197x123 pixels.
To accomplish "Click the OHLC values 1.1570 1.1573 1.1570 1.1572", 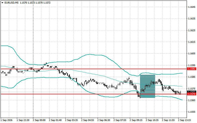I will point(35,3).
